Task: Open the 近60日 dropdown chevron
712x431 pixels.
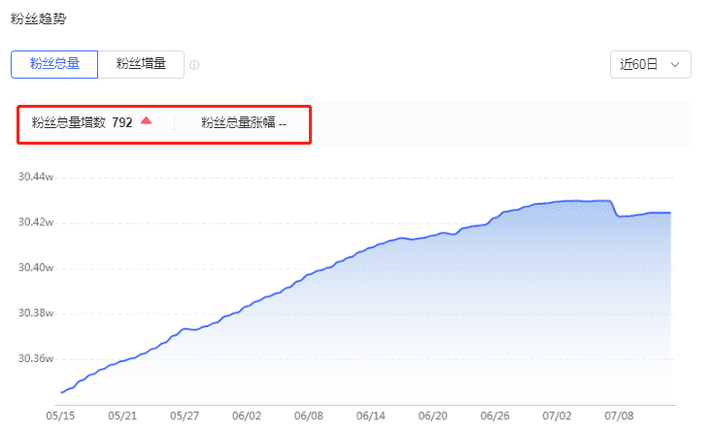Action: point(675,64)
